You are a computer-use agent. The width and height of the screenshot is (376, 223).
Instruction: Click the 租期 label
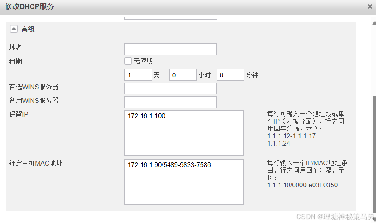click(16, 62)
